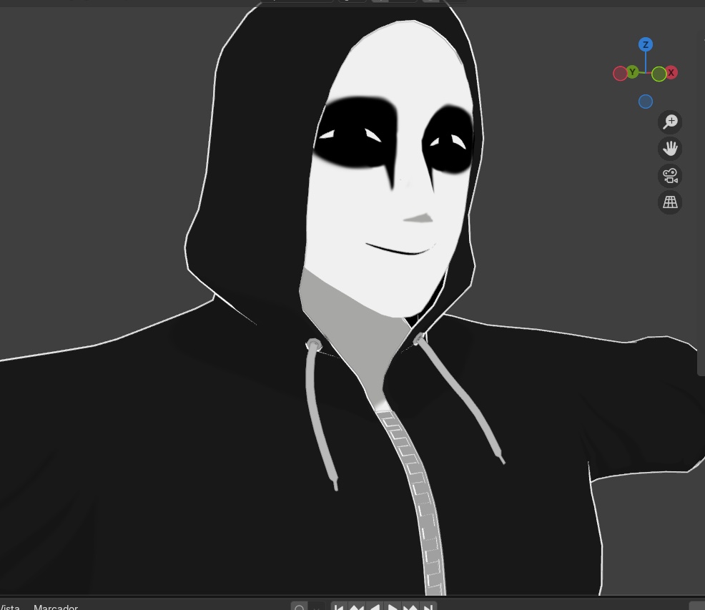Click the magnifier zoom view button

pyautogui.click(x=670, y=122)
